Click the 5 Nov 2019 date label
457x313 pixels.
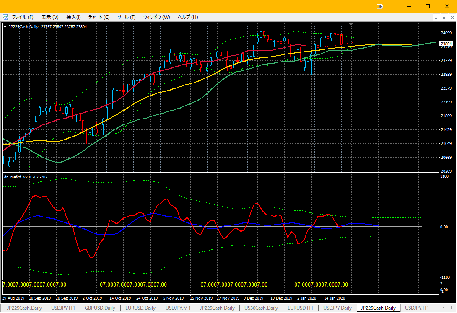click(174, 298)
